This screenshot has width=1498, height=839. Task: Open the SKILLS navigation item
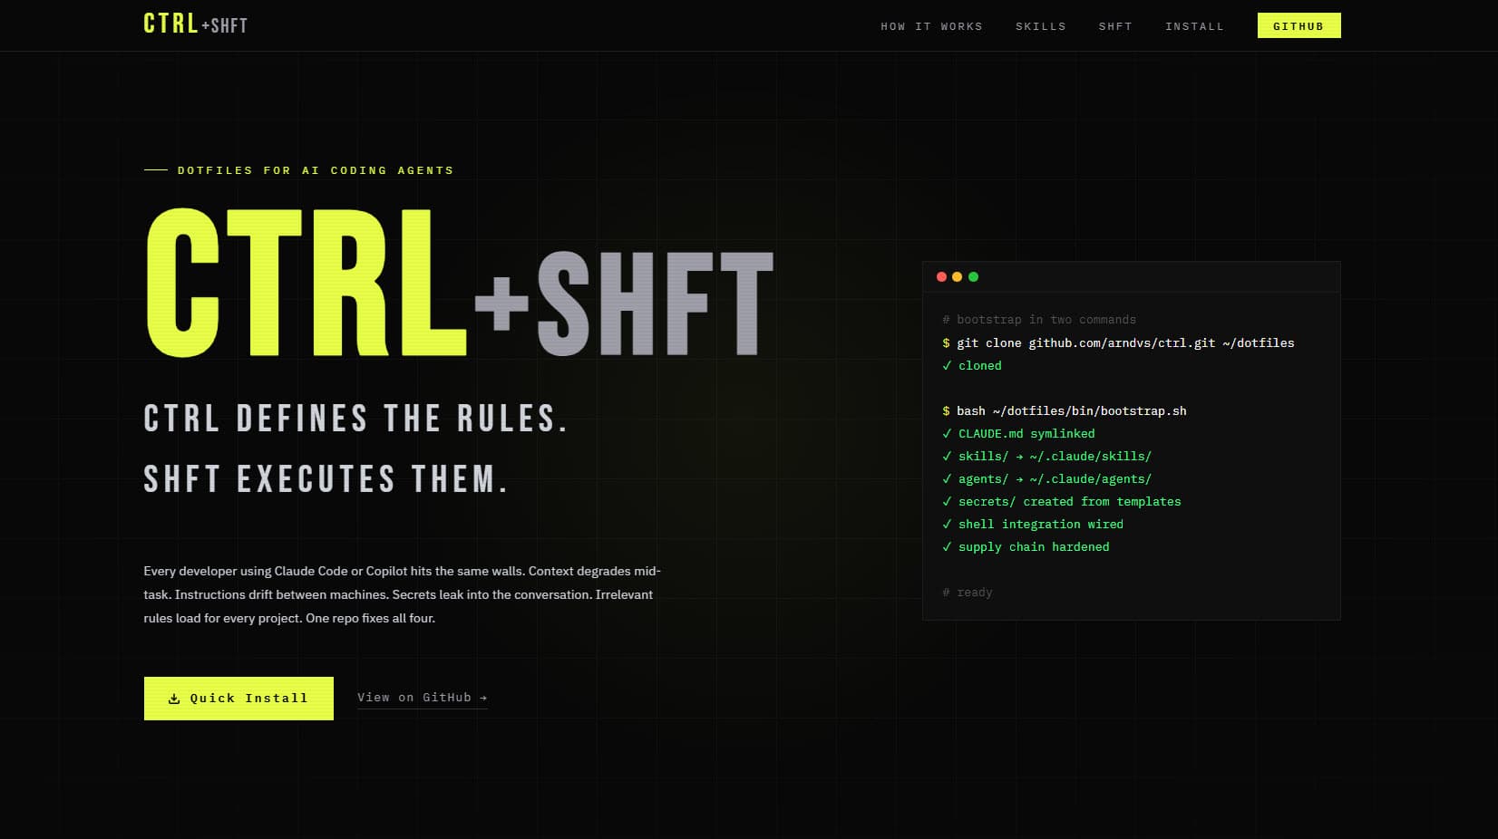tap(1040, 26)
